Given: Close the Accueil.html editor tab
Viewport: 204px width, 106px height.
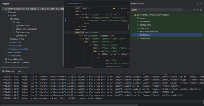Looking at the screenshot, I should (x=81, y=3).
